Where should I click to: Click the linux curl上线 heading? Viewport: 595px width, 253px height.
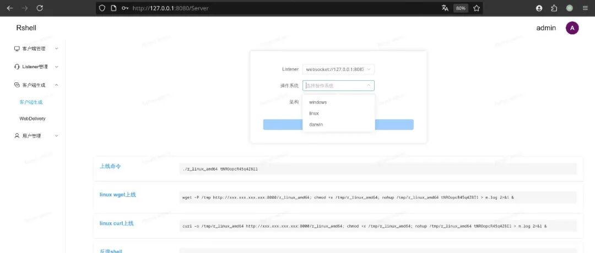[116, 223]
